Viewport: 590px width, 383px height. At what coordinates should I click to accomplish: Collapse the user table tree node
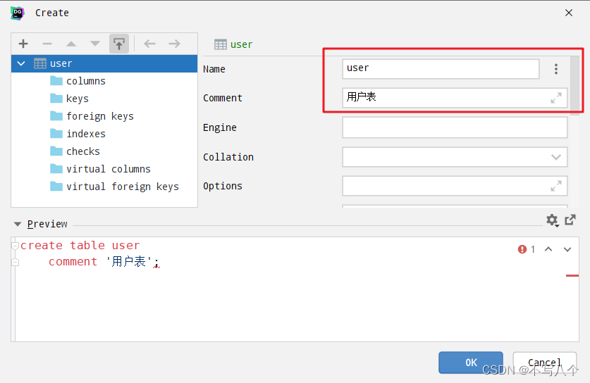pyautogui.click(x=21, y=63)
